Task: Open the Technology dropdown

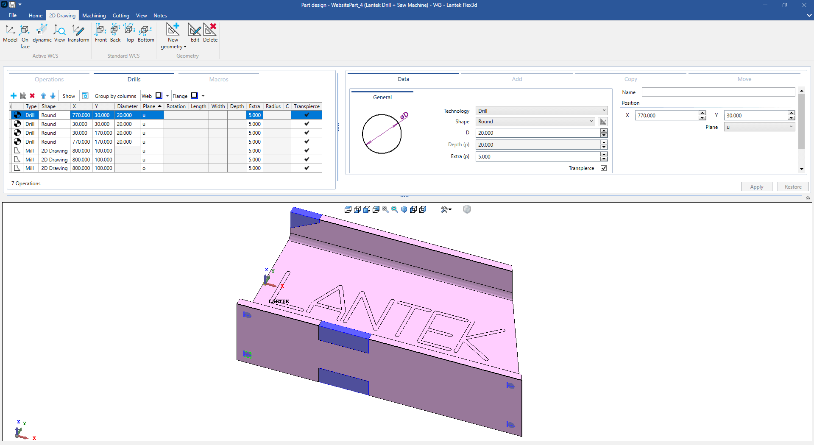Action: [x=541, y=111]
